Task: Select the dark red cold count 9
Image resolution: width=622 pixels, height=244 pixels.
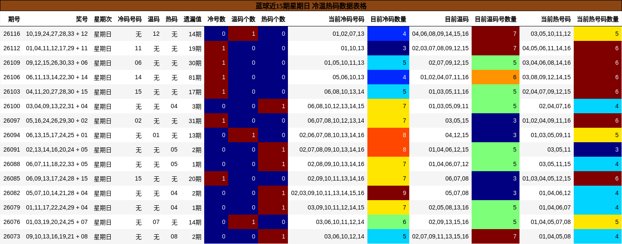Action: pos(388,193)
